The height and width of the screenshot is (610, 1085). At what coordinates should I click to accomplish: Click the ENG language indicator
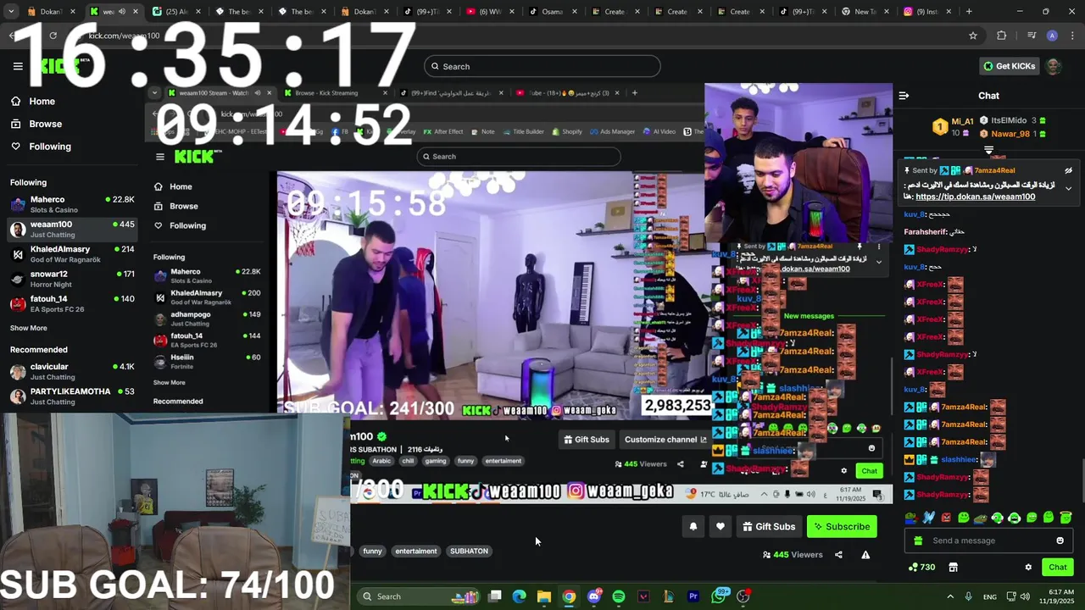[990, 596]
